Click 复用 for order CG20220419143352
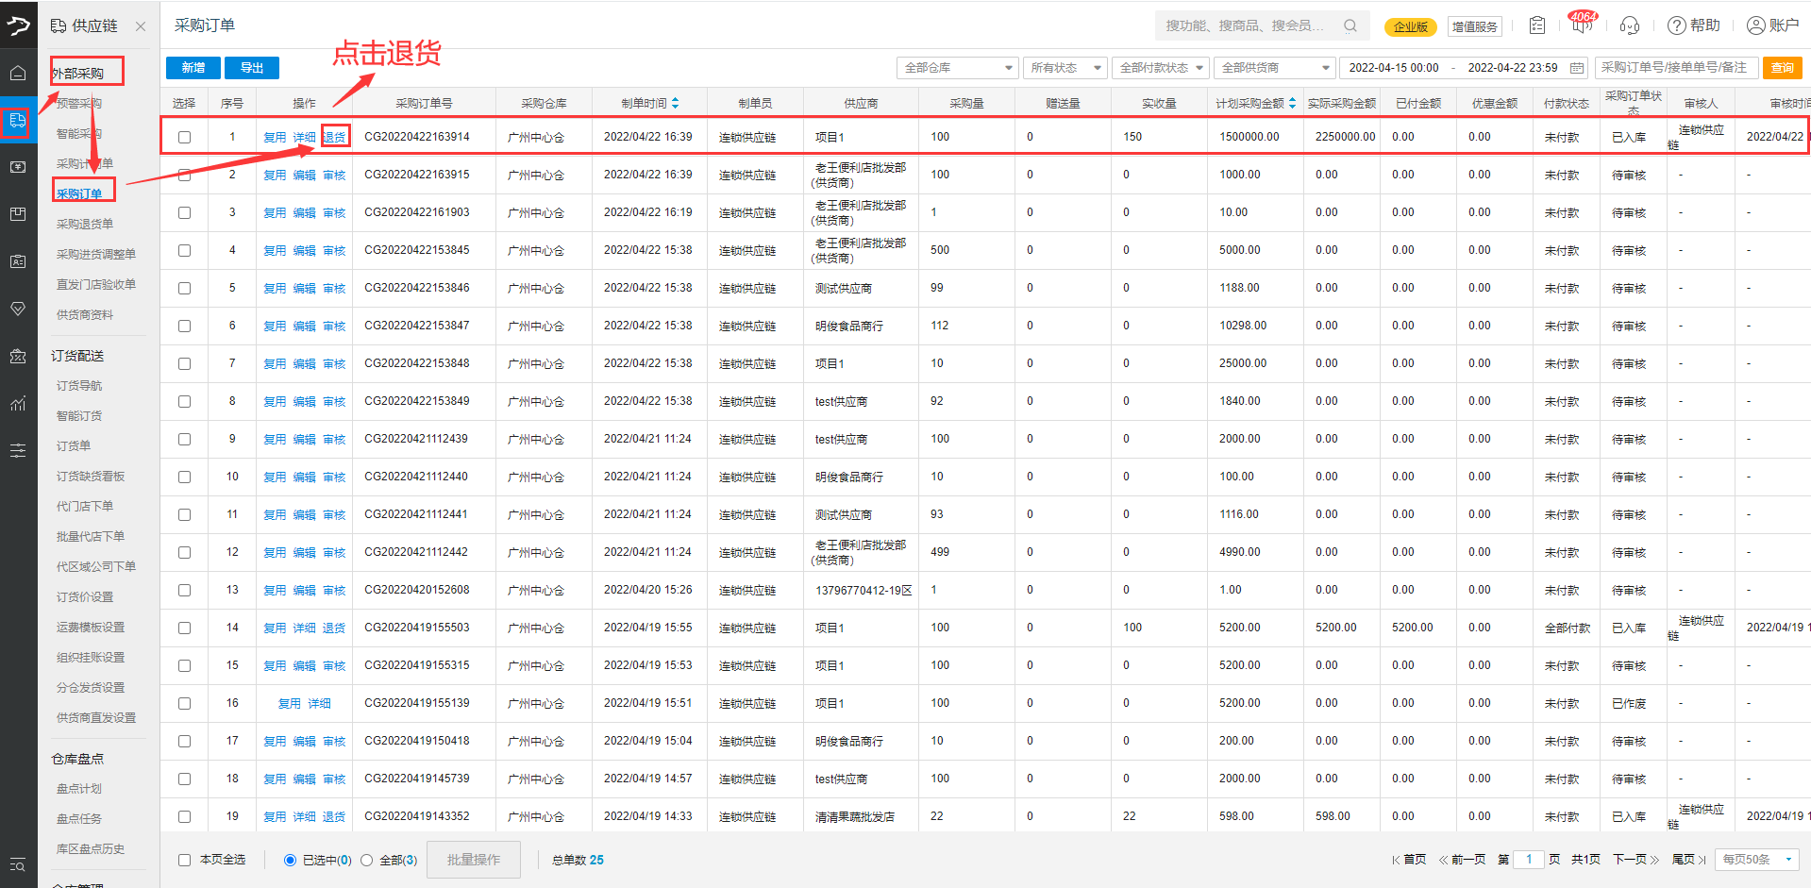 [x=275, y=816]
